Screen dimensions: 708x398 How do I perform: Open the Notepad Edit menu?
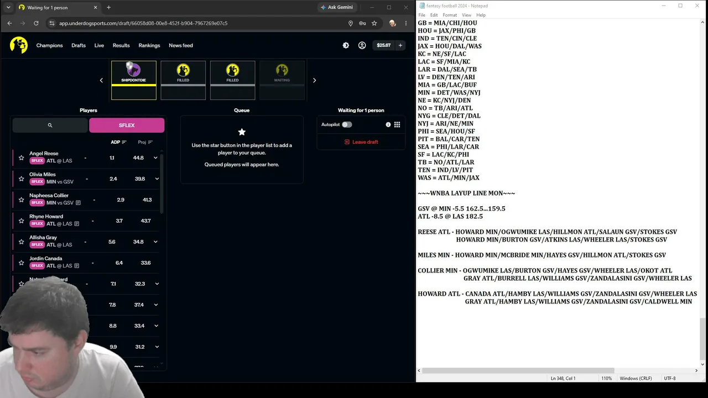[x=434, y=15]
